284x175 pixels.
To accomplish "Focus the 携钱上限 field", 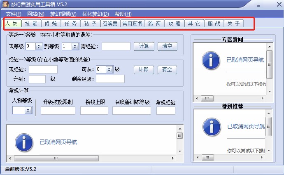I will [94, 111].
